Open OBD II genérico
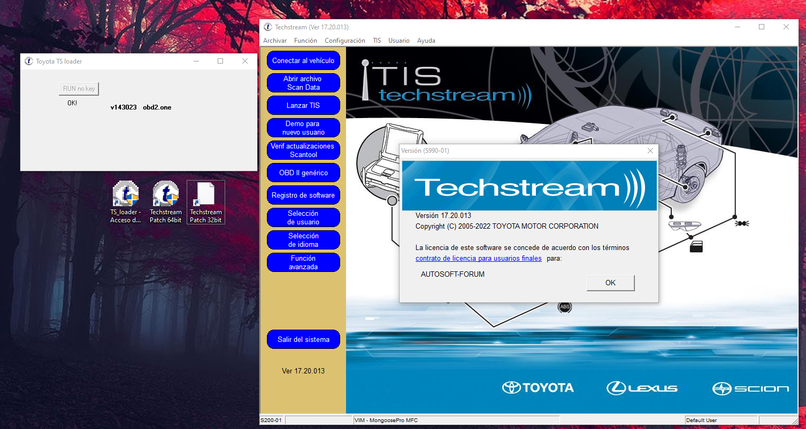 point(303,173)
